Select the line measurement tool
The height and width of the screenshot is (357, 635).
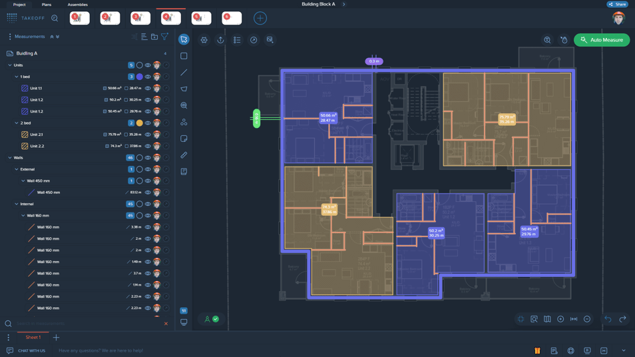pyautogui.click(x=184, y=73)
